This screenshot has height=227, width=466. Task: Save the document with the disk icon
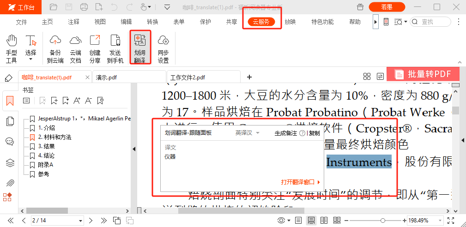(69, 7)
